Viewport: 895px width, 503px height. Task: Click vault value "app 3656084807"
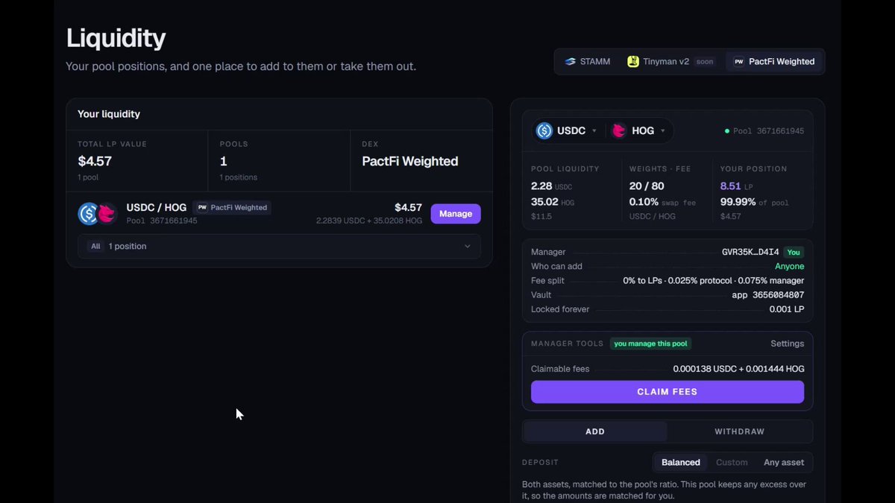click(x=768, y=295)
